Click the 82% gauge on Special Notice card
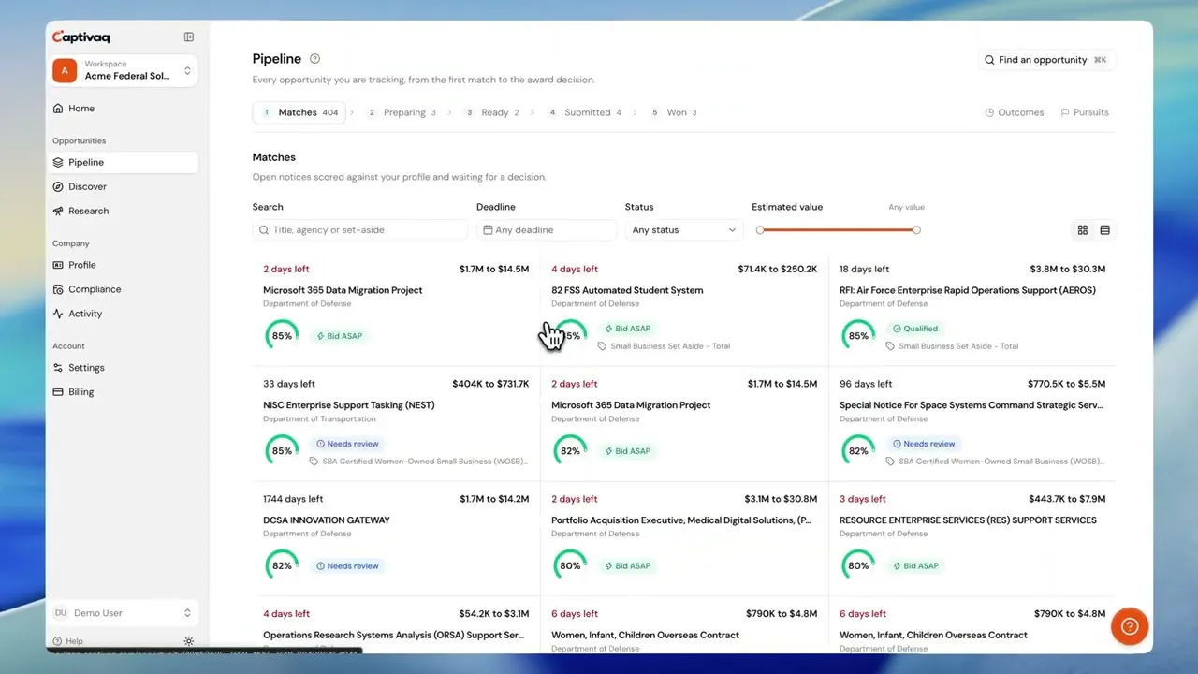 point(858,451)
